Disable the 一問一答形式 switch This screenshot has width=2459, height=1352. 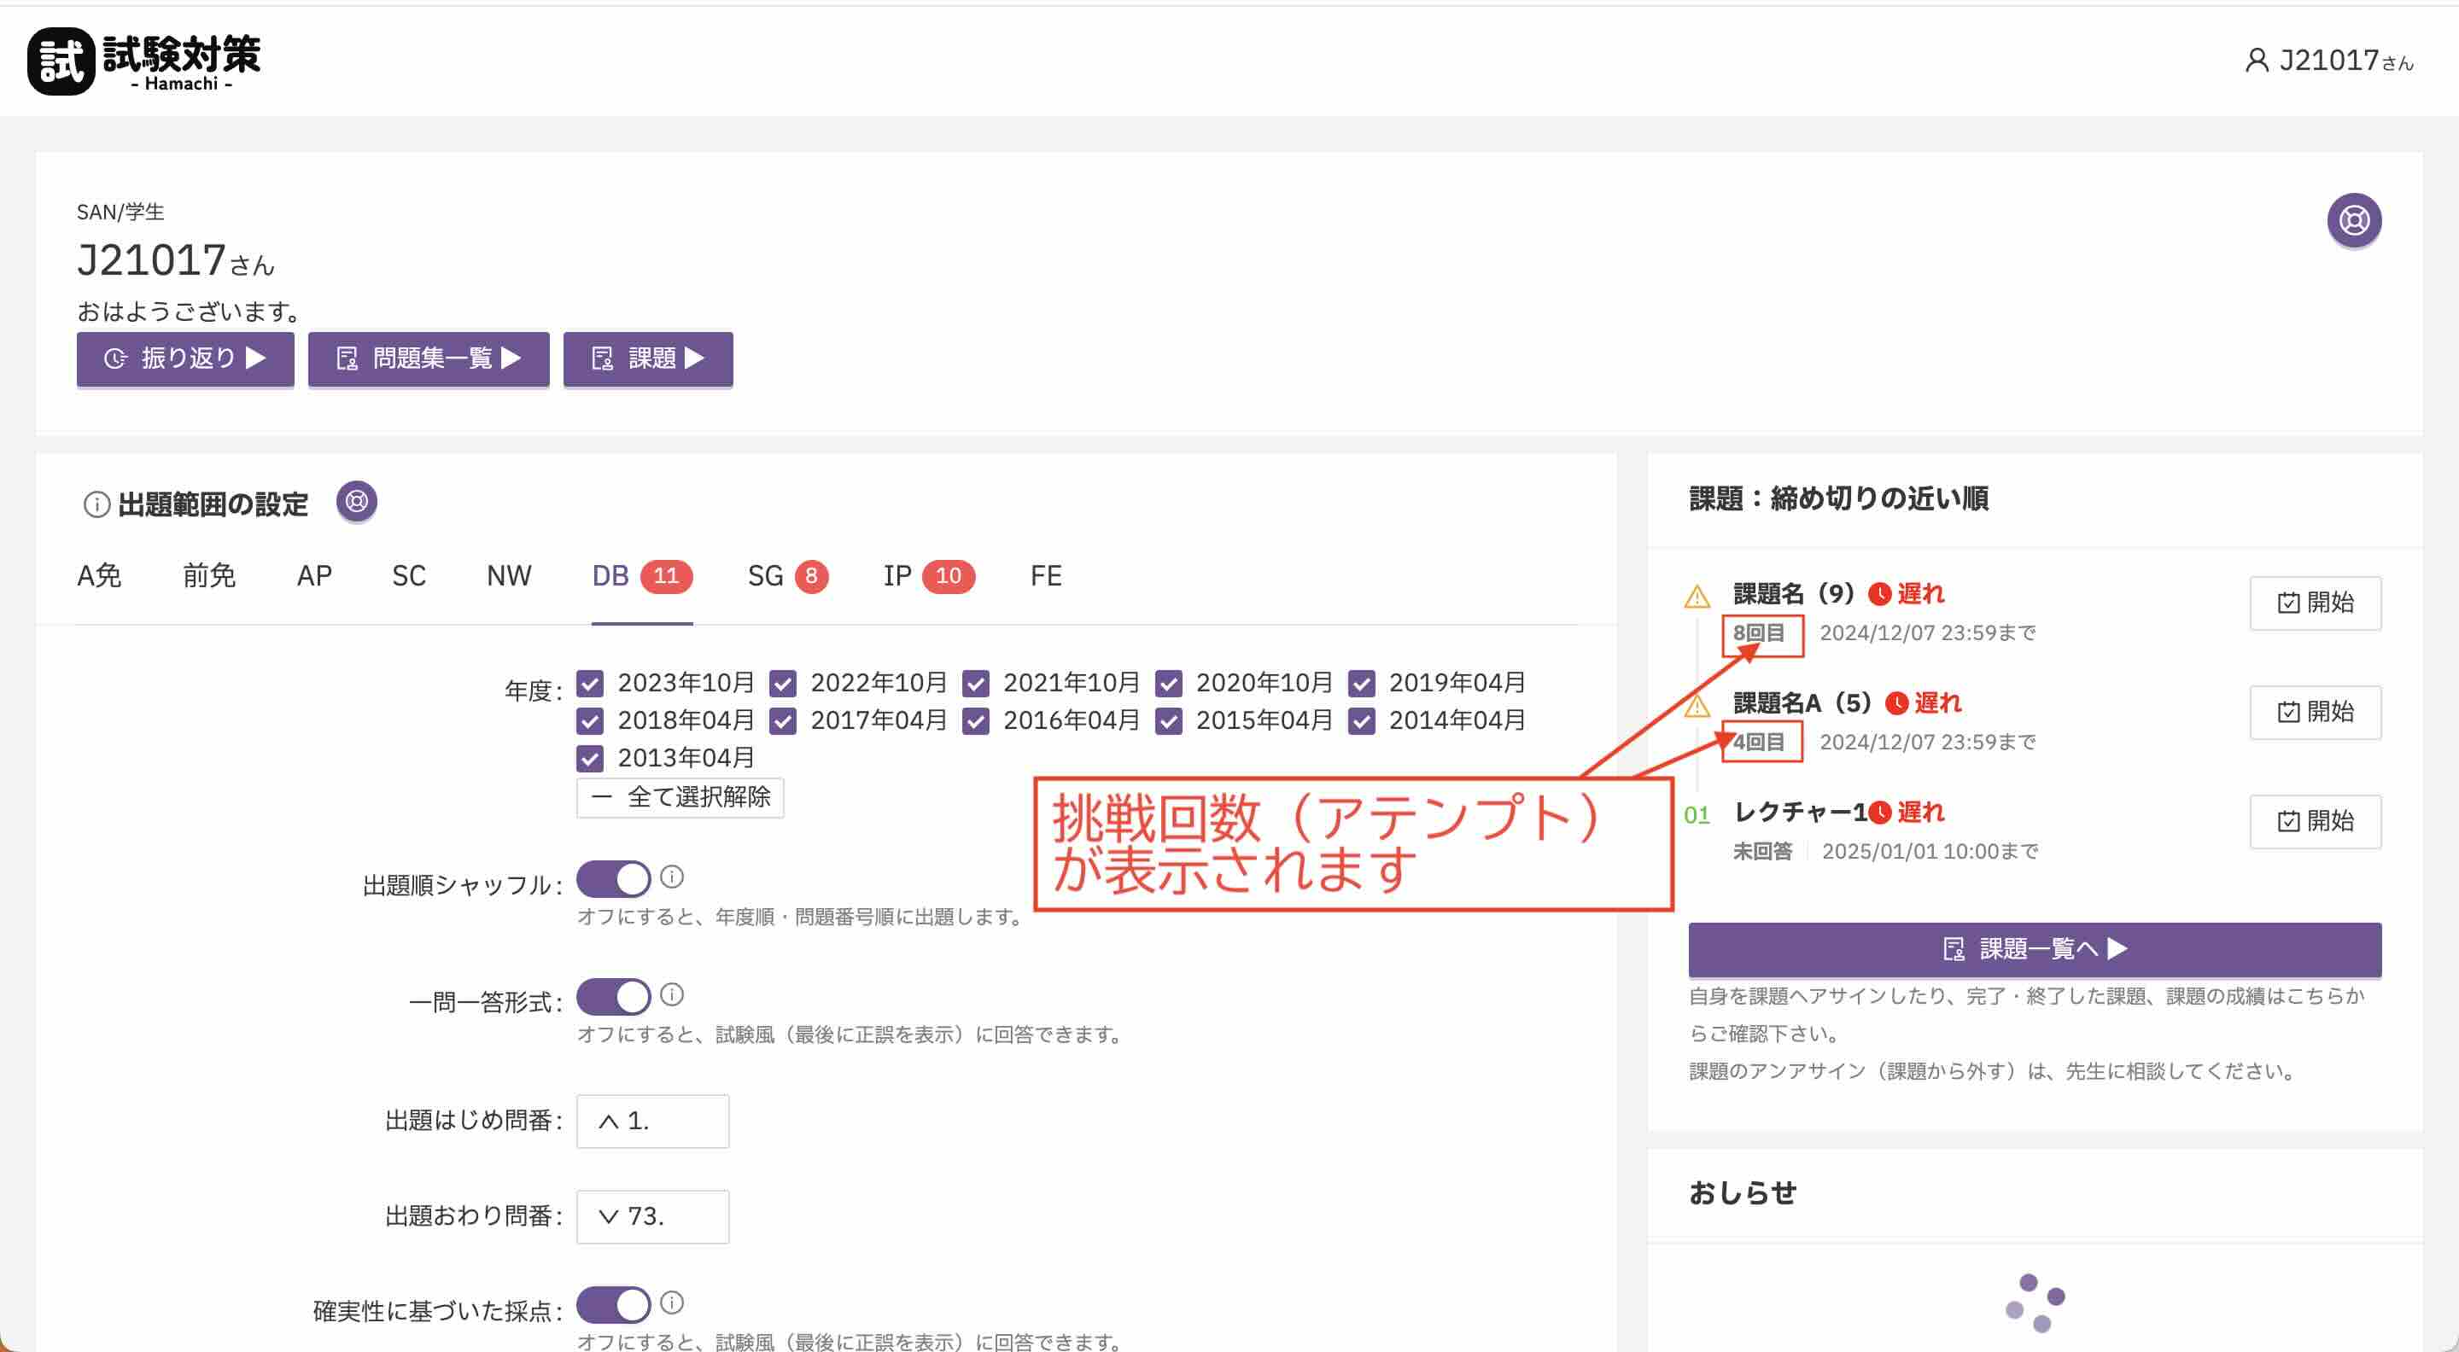click(614, 995)
